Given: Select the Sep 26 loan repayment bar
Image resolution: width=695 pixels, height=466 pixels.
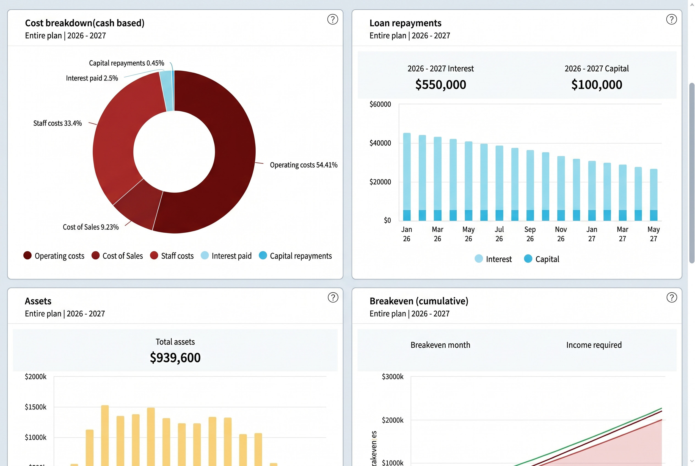Looking at the screenshot, I should pos(530,185).
